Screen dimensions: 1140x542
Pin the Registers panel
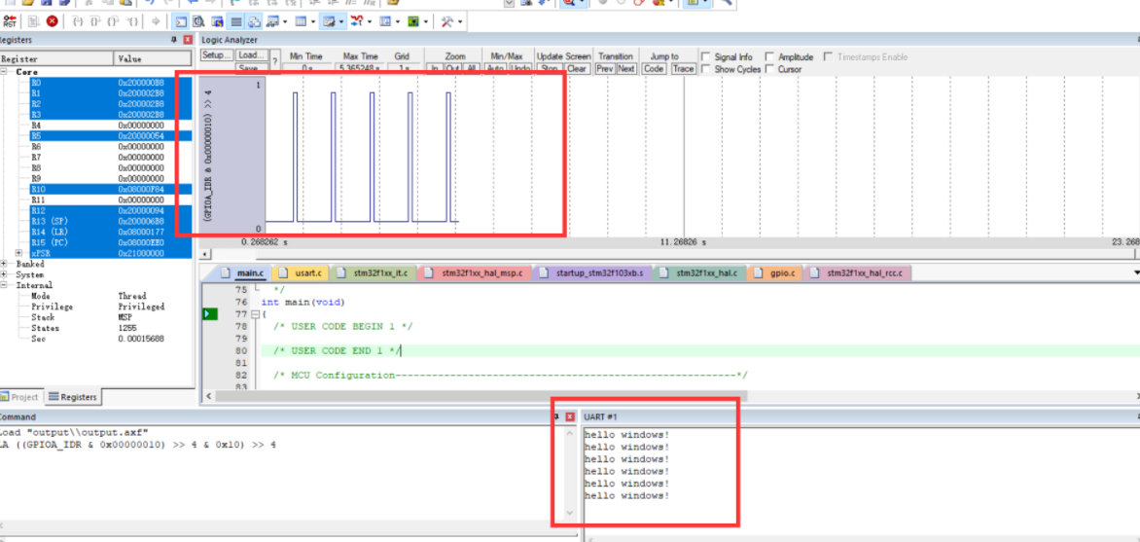pos(174,39)
